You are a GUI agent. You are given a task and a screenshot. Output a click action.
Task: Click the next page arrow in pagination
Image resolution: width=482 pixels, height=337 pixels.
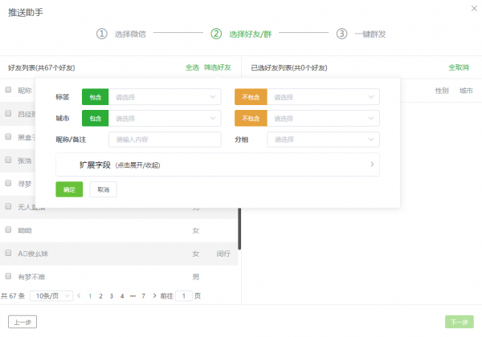pyautogui.click(x=153, y=296)
